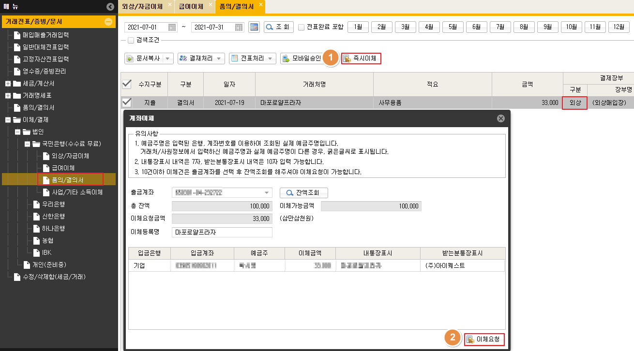Image resolution: width=634 pixels, height=351 pixels.
Task: Open 개인(준비중) tree item
Action: (x=48, y=264)
